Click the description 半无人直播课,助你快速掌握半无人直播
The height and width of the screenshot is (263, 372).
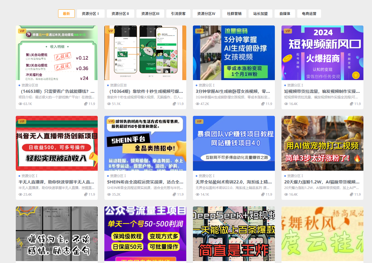[x=56, y=188]
